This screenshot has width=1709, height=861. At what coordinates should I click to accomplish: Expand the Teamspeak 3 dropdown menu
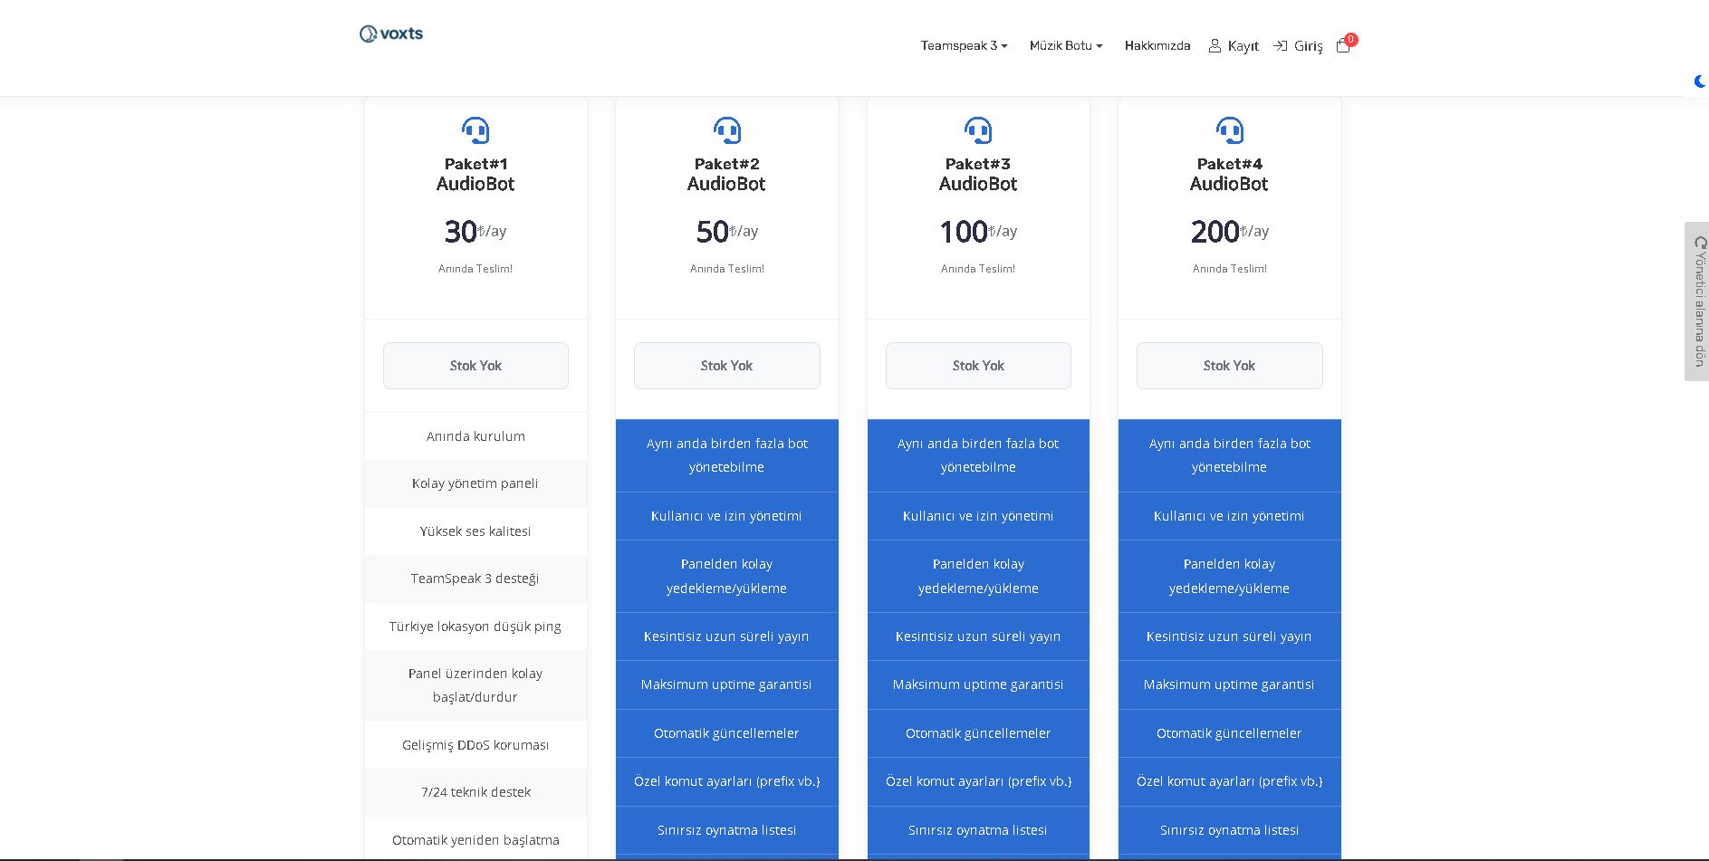(964, 45)
